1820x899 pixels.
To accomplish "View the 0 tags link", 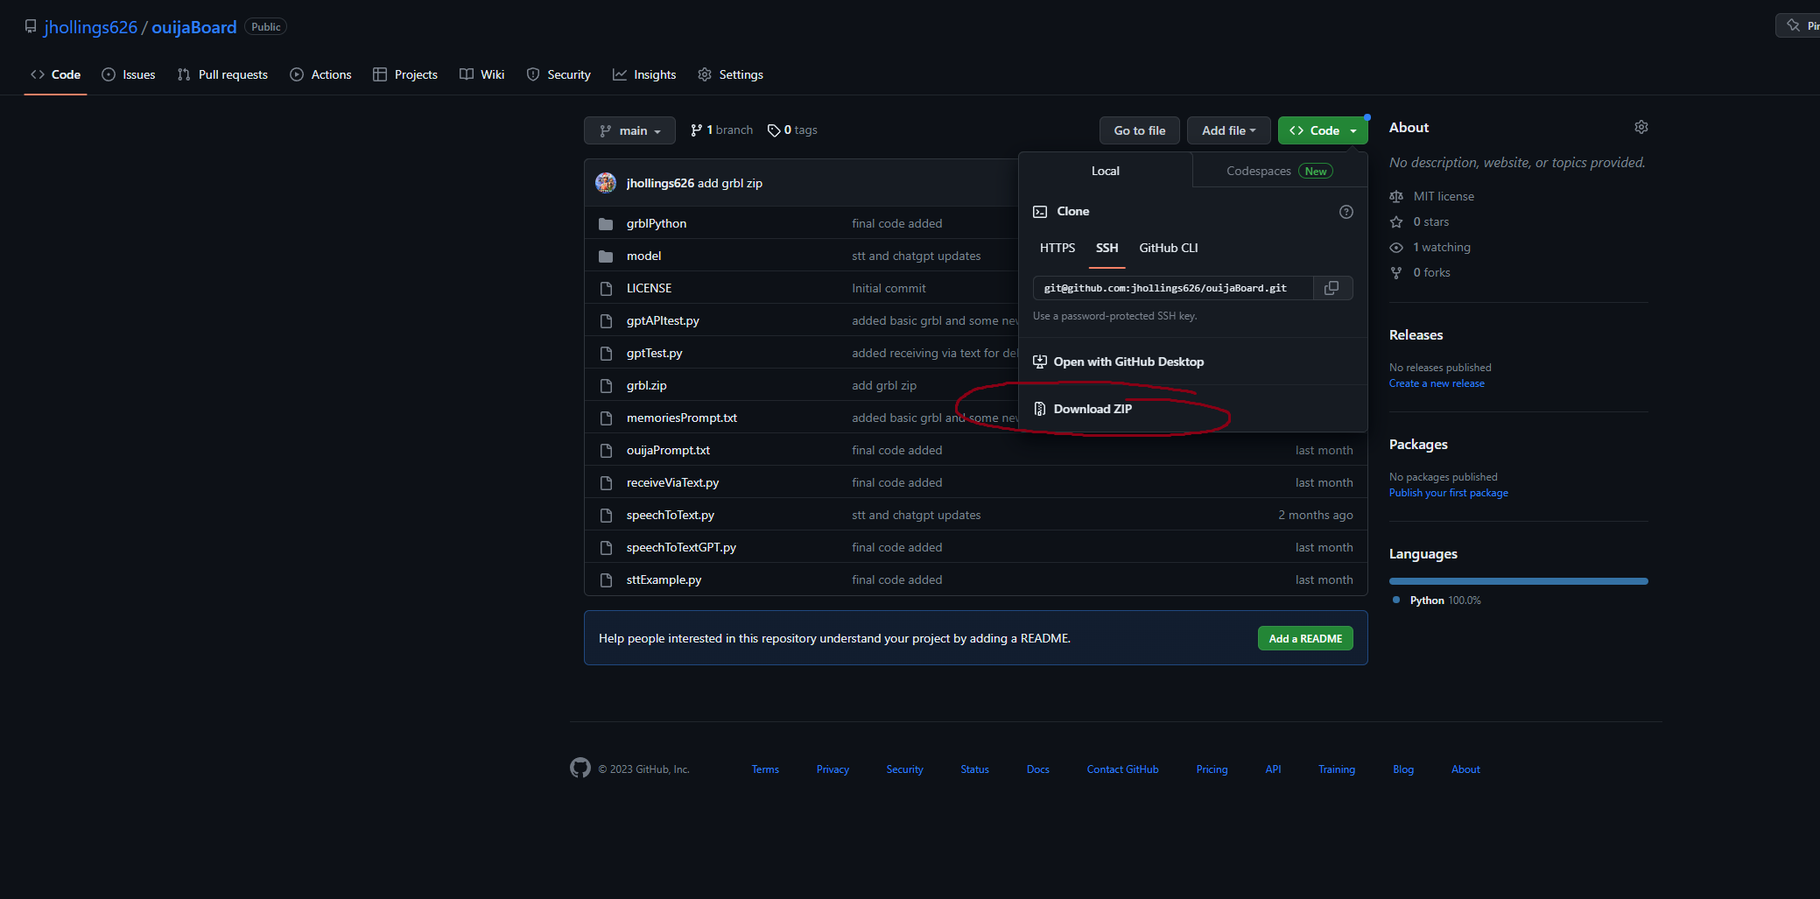I will (792, 130).
